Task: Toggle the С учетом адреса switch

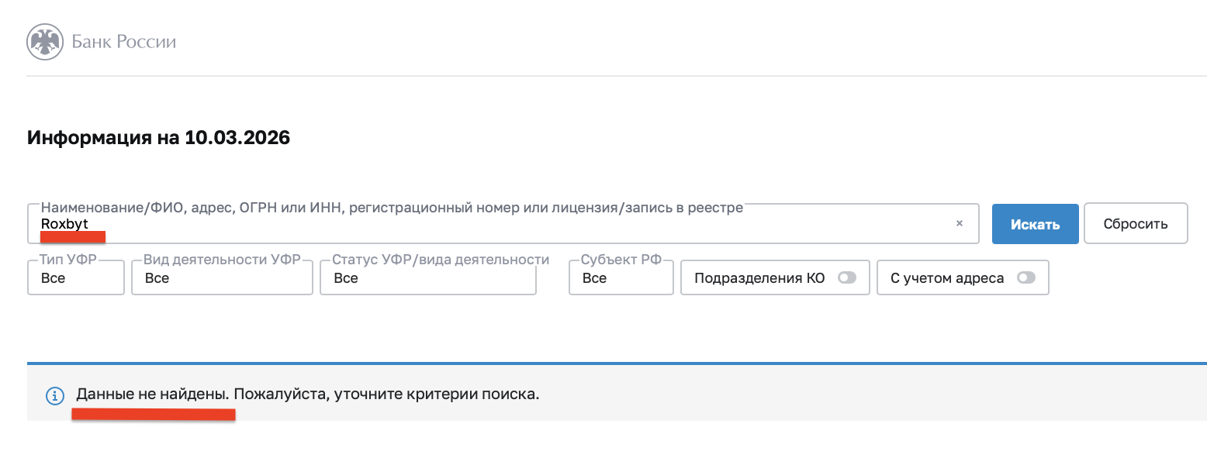Action: tap(1026, 278)
